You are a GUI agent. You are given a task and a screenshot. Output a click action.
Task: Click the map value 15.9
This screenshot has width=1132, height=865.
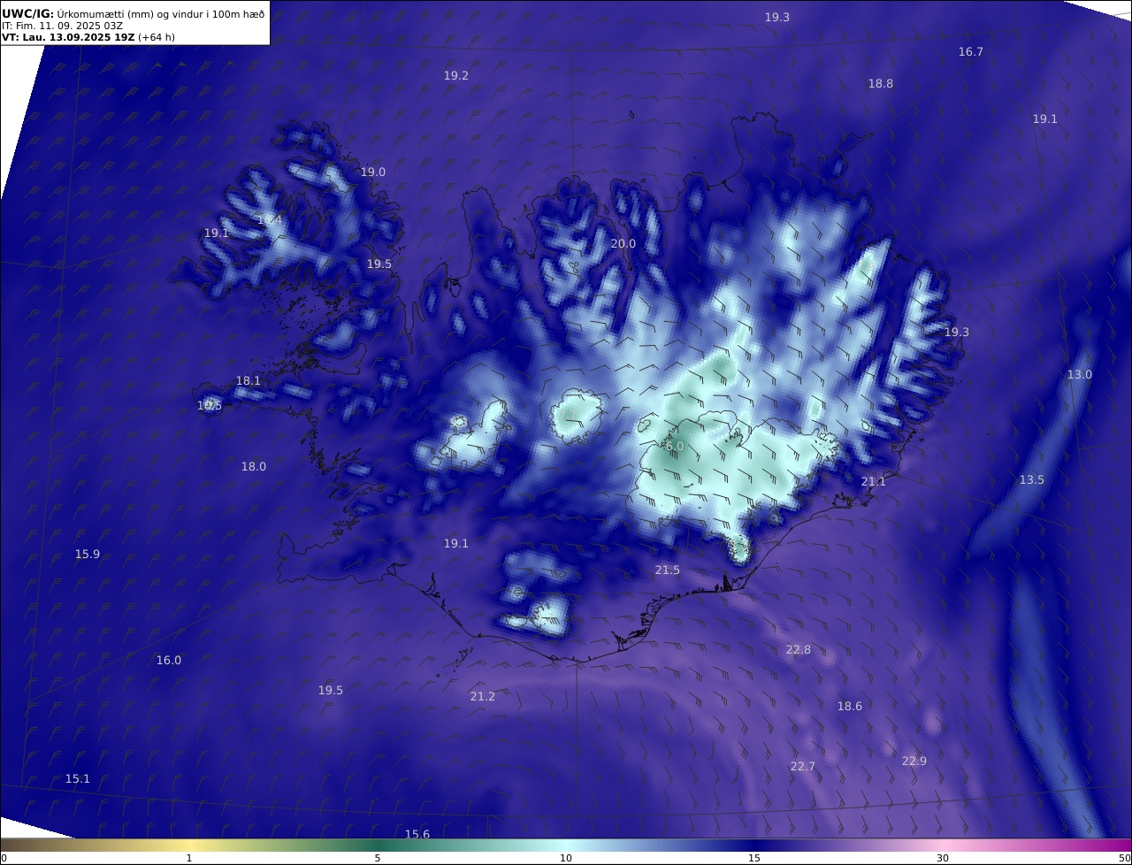pos(88,555)
